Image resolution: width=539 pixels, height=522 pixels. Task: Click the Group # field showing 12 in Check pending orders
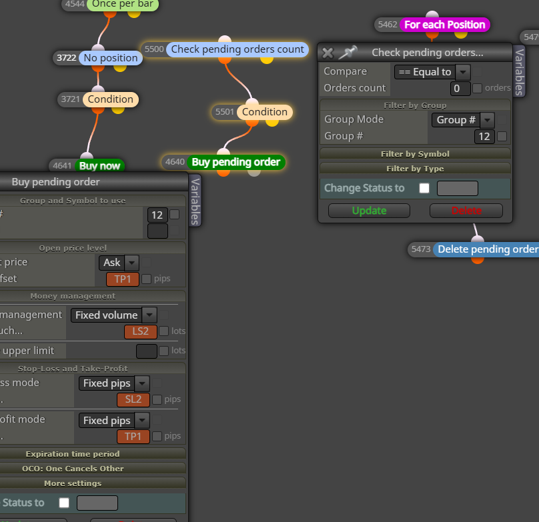click(484, 137)
